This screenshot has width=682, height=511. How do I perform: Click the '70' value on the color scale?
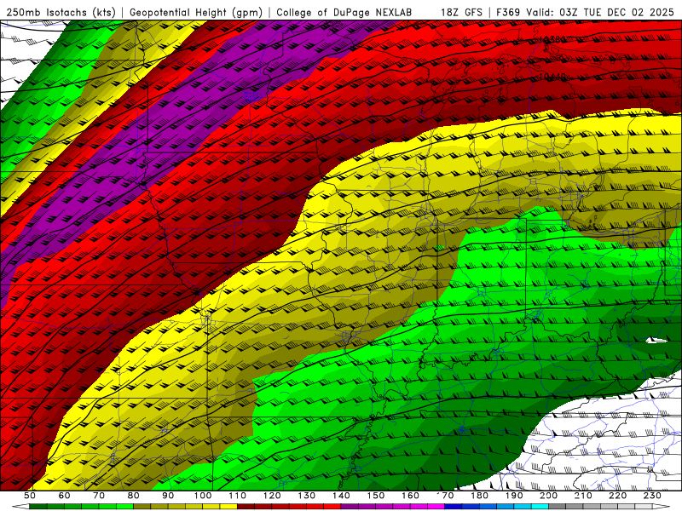(99, 496)
